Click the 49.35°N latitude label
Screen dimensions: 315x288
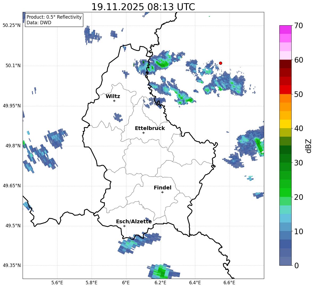[x=12, y=265]
